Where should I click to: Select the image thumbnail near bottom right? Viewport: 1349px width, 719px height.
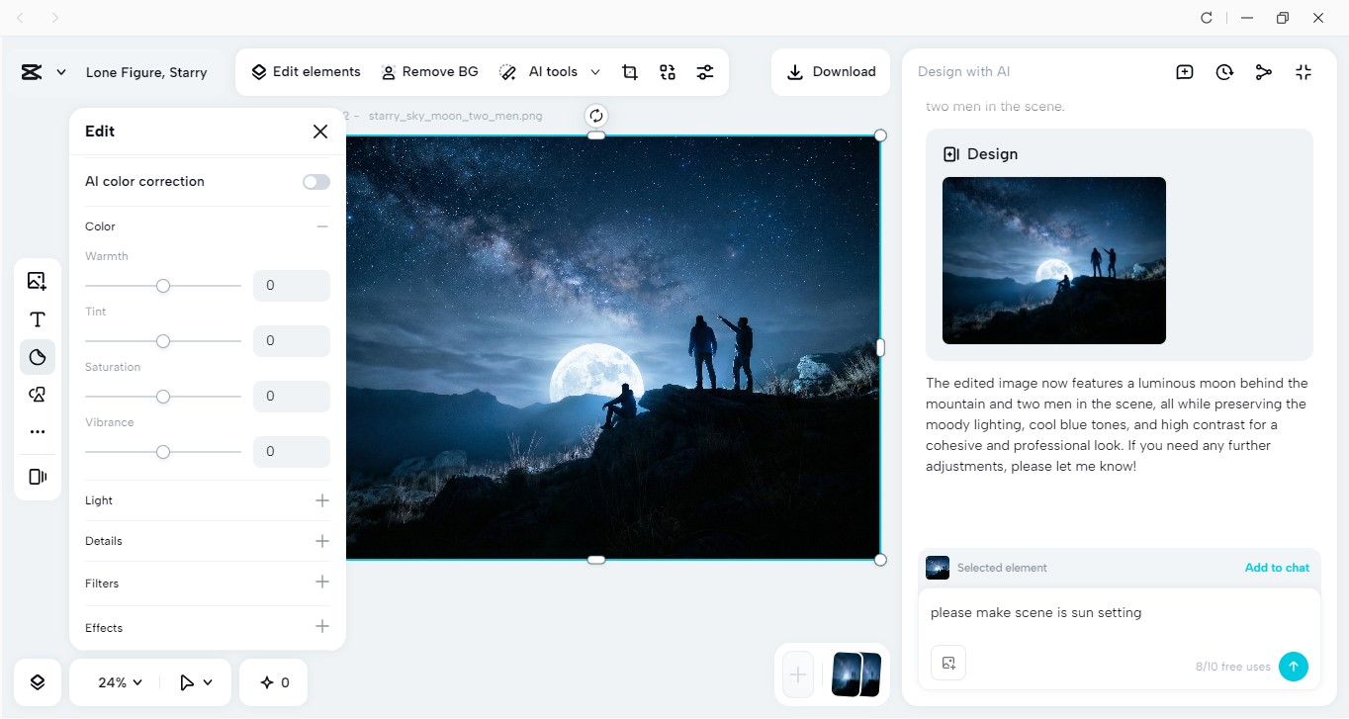tap(854, 674)
